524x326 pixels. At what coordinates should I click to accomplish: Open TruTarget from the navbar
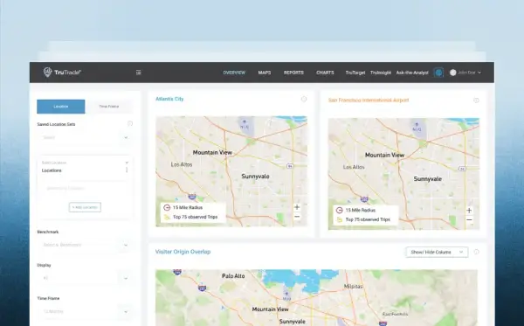355,73
